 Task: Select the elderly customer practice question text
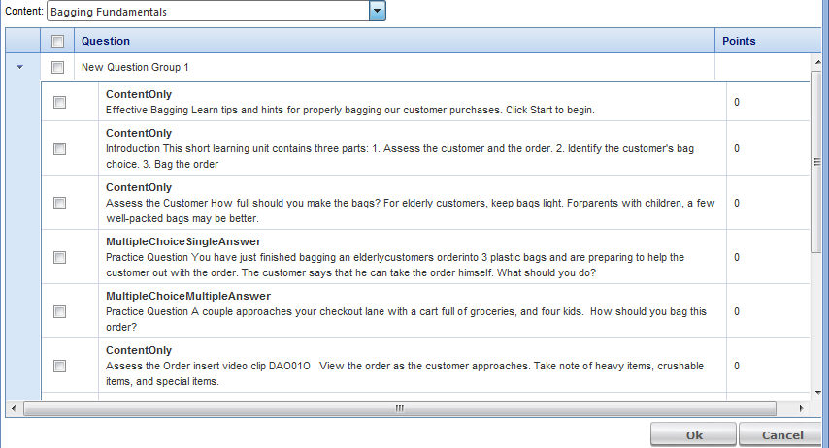[395, 265]
